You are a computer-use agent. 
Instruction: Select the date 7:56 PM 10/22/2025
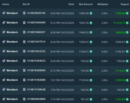[x=62, y=90]
